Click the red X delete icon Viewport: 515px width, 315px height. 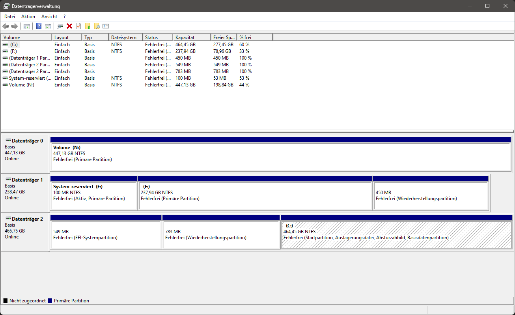(x=69, y=26)
